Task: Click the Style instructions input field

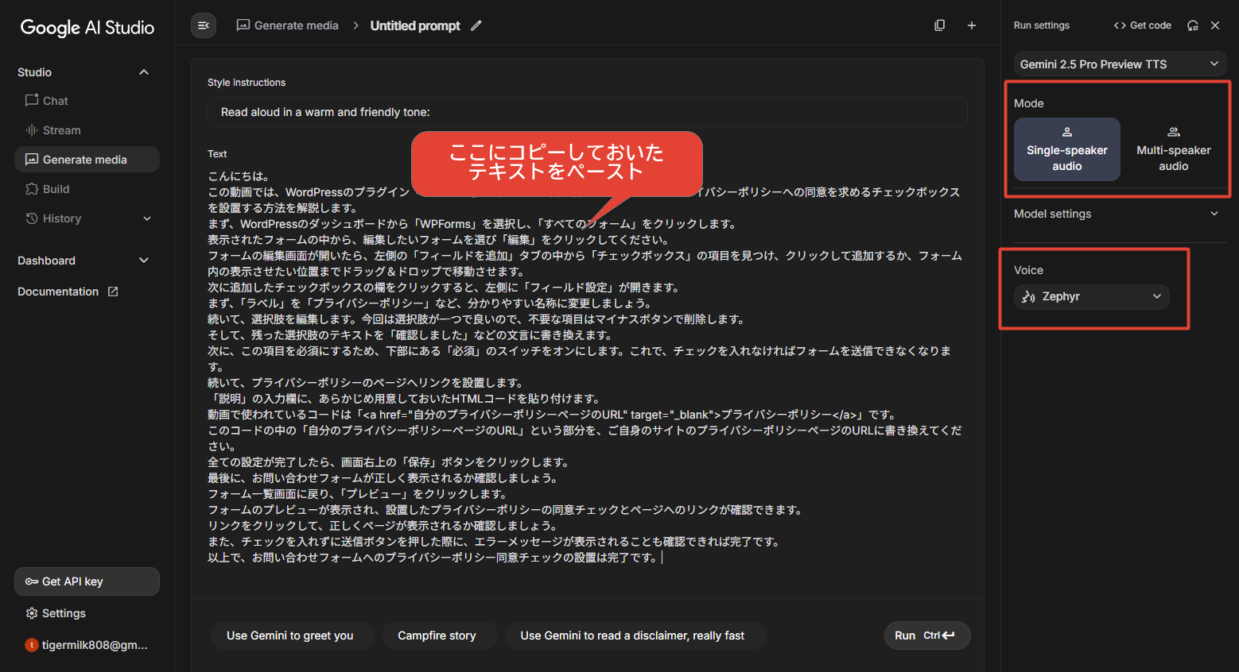Action: 587,112
